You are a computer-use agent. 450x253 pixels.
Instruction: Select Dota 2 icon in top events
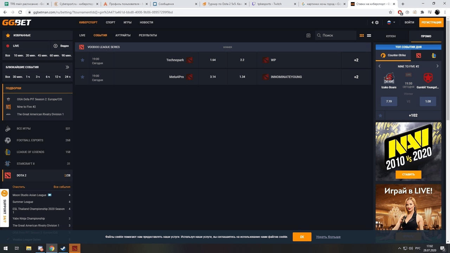click(418, 56)
